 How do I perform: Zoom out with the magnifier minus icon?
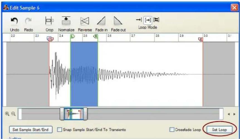click(x=13, y=114)
